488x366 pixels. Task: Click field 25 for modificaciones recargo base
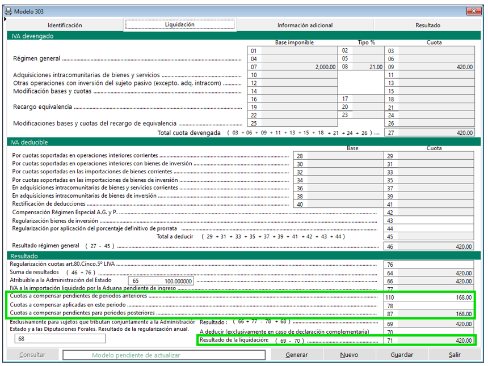click(292, 124)
